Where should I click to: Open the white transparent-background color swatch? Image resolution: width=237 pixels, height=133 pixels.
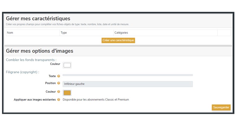[67, 65]
